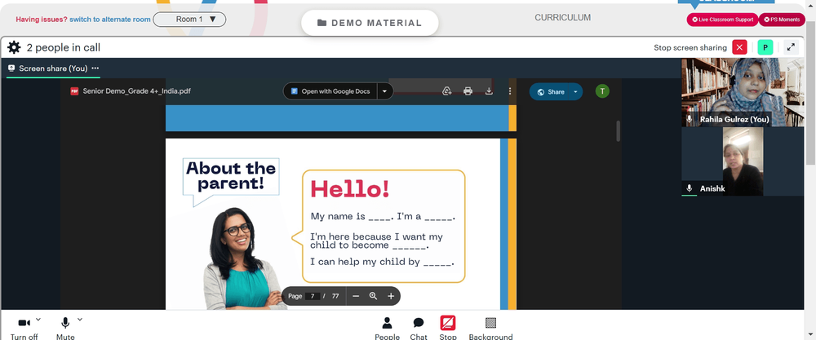Expand the call to fullscreen
Screen dimensions: 816x340
point(791,47)
